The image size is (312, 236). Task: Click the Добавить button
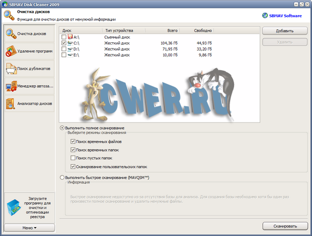point(285,31)
